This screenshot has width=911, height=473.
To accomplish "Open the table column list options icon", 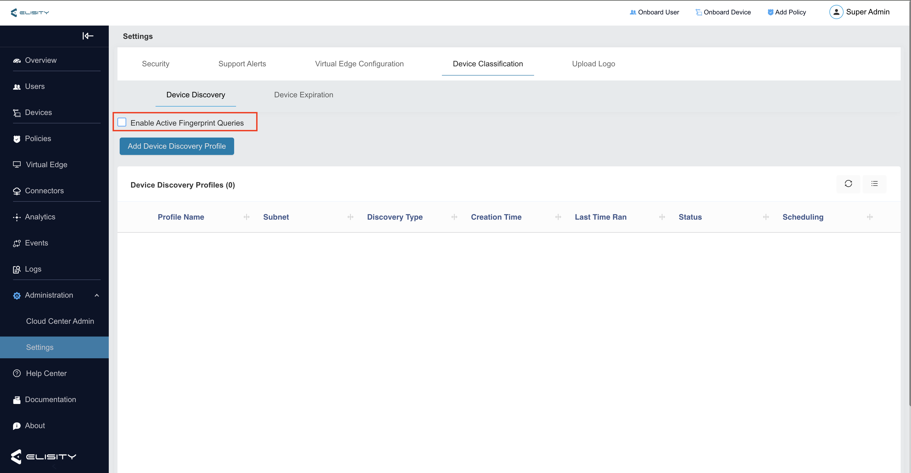I will 874,183.
